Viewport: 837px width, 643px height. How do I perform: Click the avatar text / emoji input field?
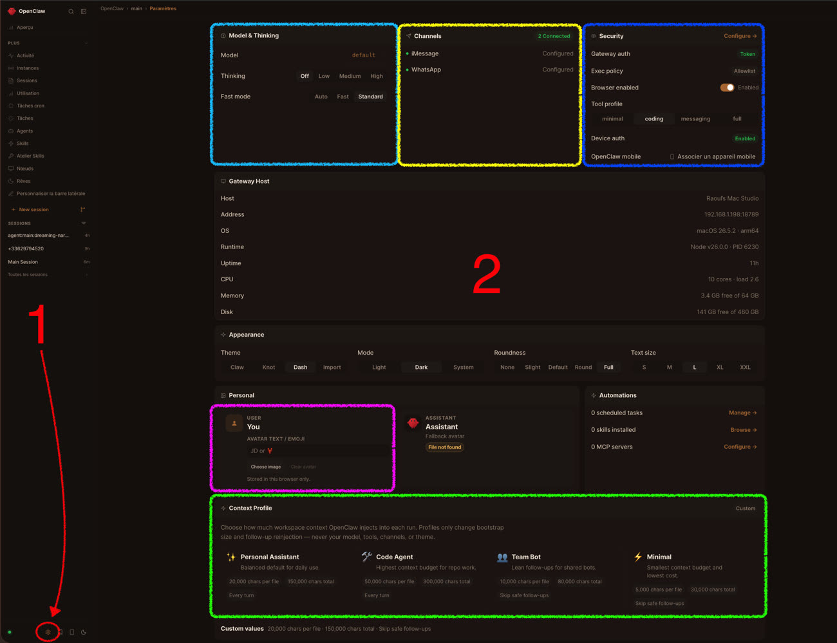click(318, 451)
